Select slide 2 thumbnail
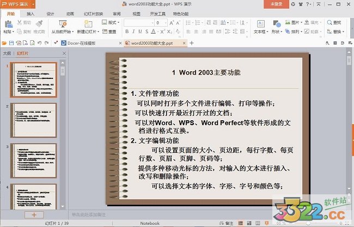This screenshot has width=354, height=227. 33,120
